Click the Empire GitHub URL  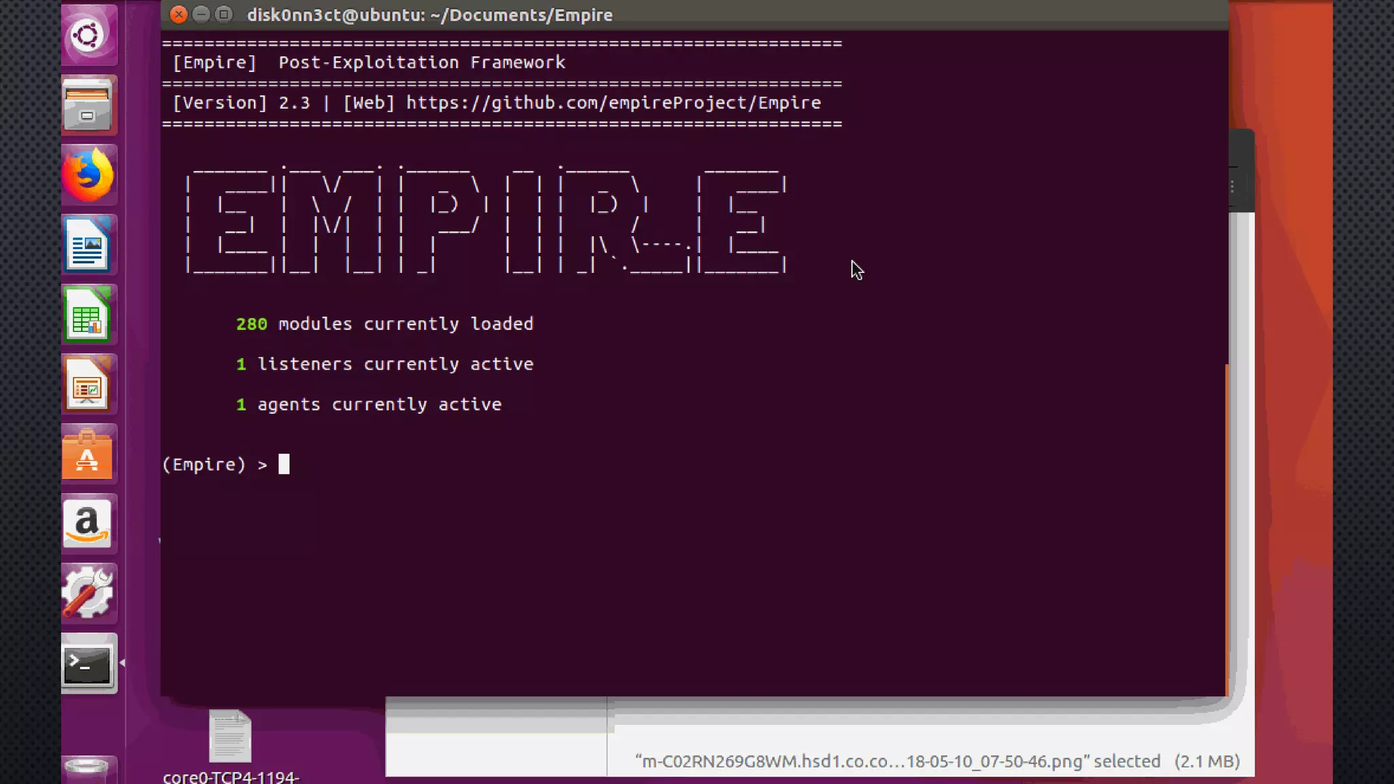pos(613,103)
